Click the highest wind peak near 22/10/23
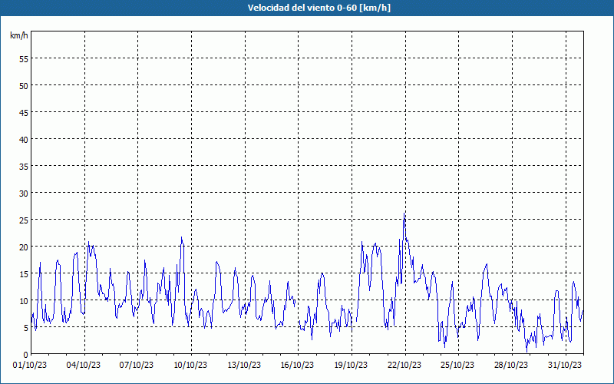The image size is (614, 384). pyautogui.click(x=404, y=214)
